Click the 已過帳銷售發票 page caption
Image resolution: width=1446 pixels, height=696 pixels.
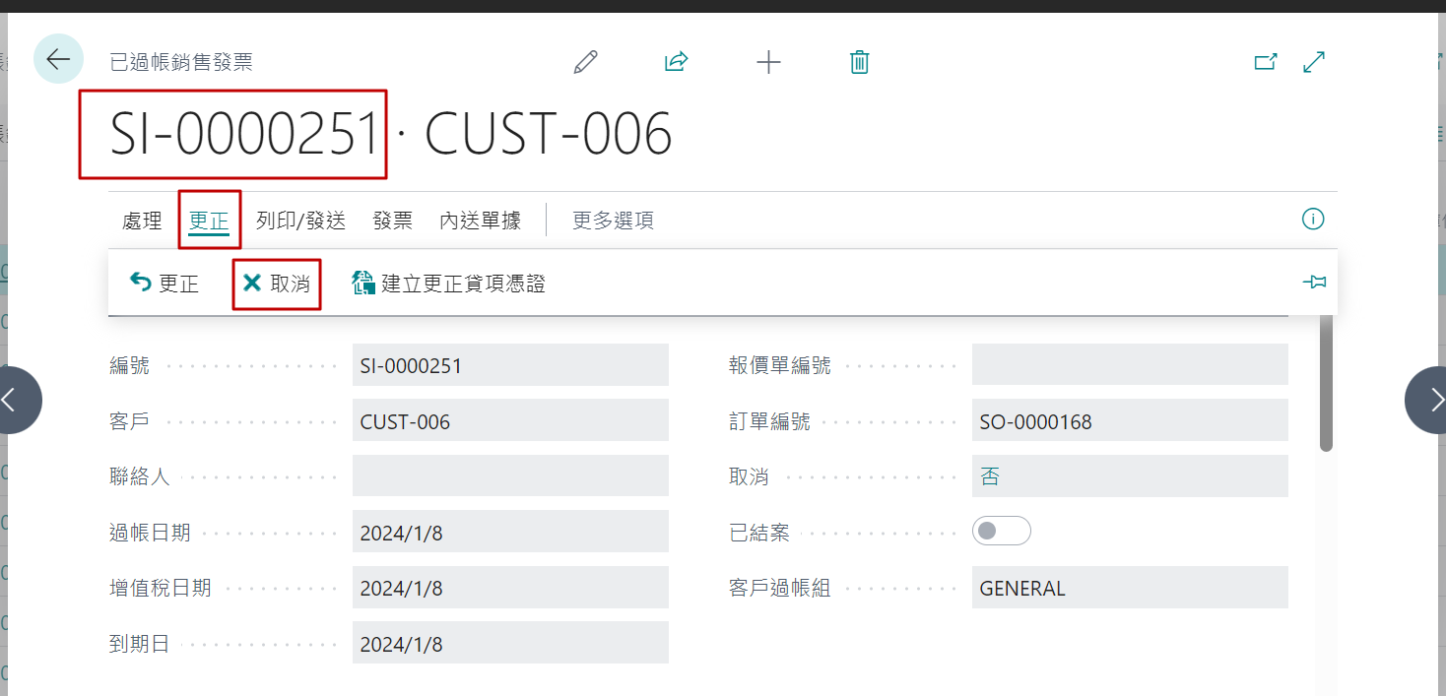tap(181, 62)
